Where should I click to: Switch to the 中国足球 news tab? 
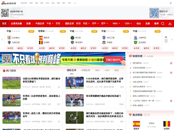click(x=86, y=70)
